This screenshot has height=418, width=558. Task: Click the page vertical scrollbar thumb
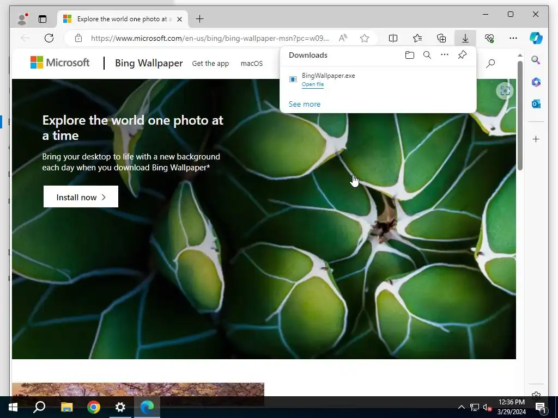pyautogui.click(x=520, y=115)
